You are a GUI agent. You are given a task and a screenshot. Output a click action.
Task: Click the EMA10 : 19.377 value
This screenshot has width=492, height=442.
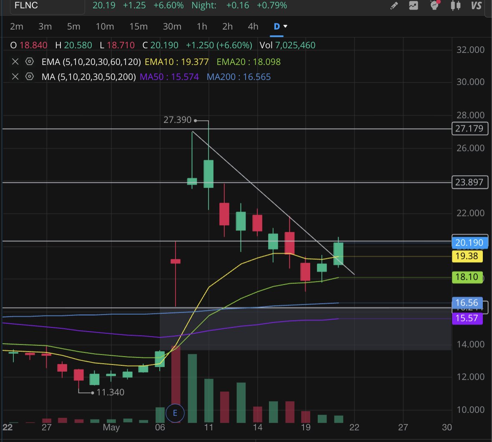point(177,62)
